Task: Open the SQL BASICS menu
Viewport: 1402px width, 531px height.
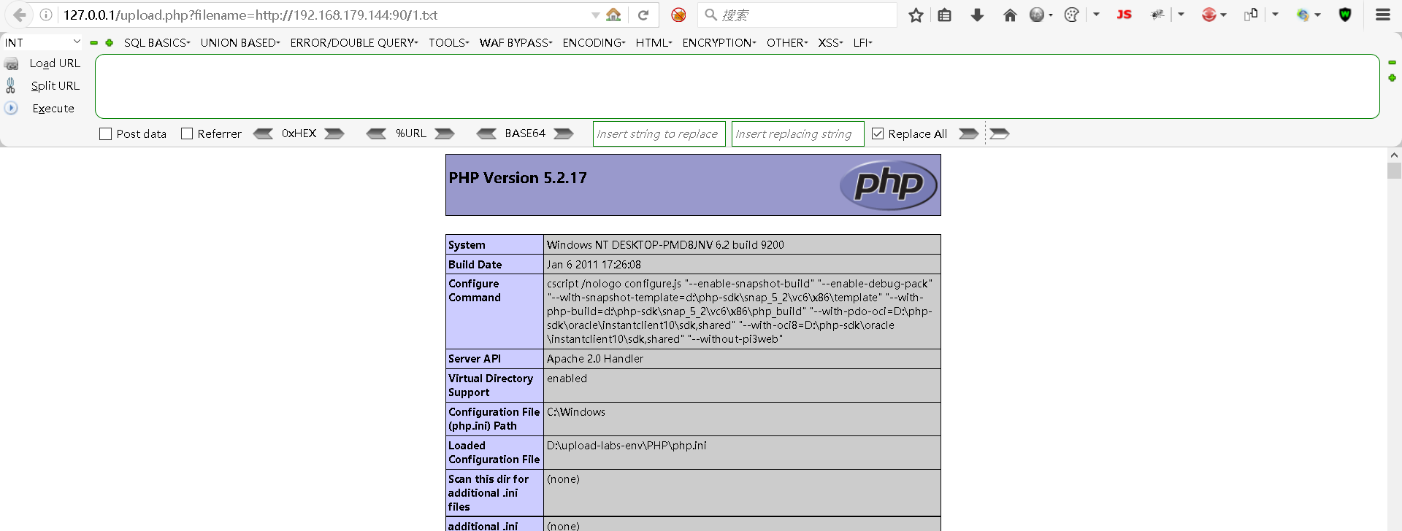Action: 157,42
